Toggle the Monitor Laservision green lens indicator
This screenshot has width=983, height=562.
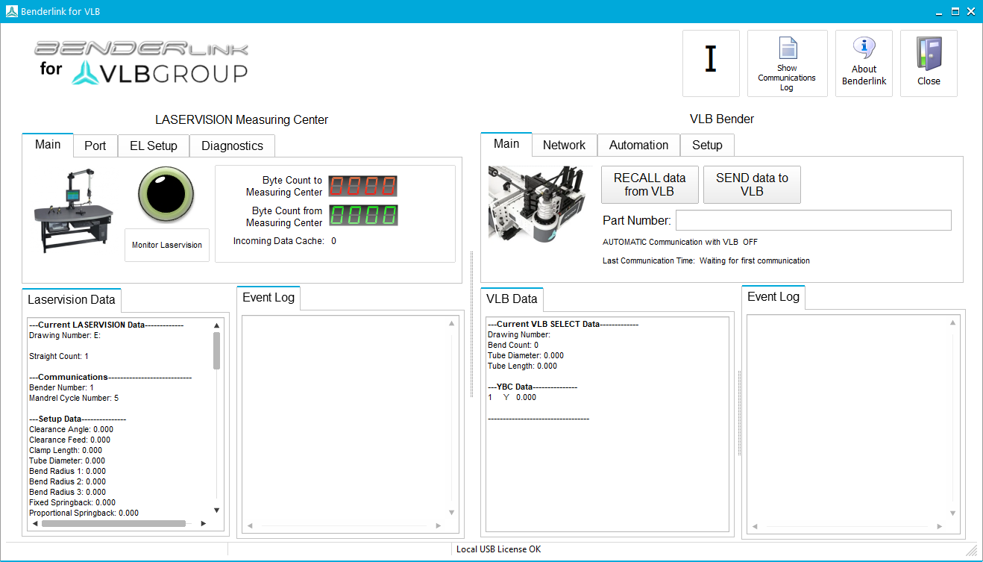tap(166, 195)
